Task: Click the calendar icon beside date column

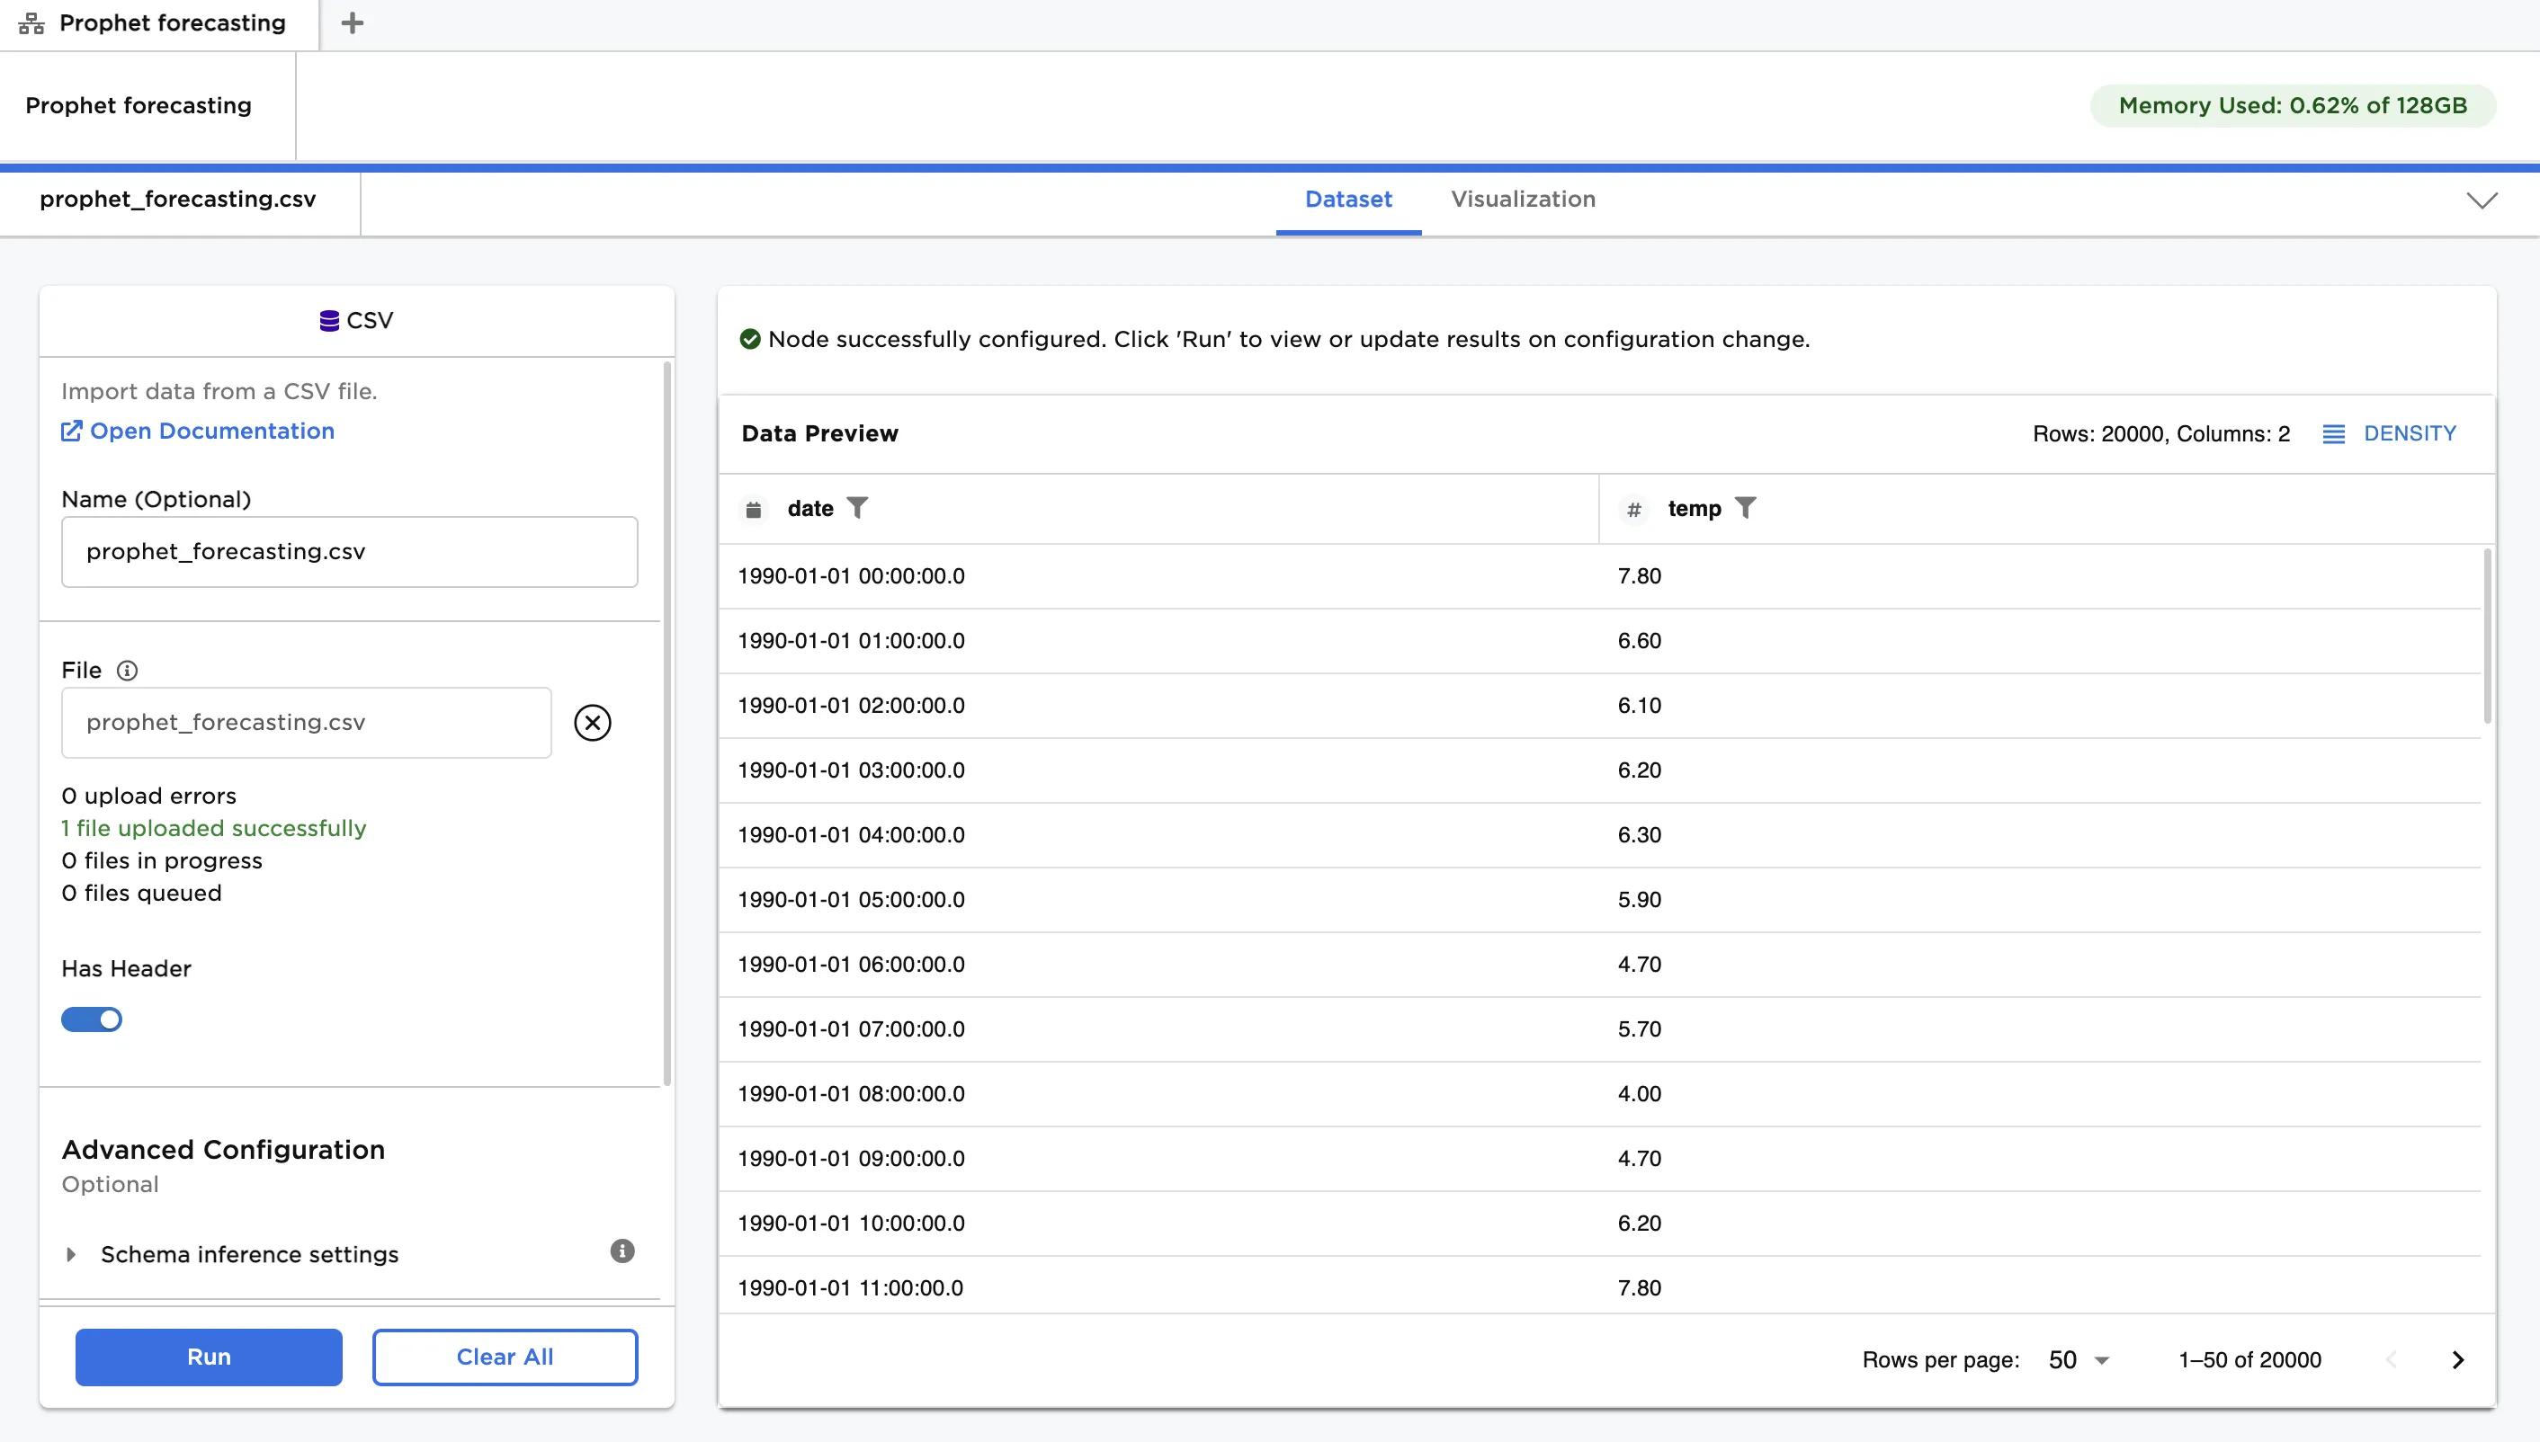Action: pos(754,508)
